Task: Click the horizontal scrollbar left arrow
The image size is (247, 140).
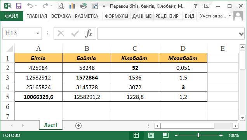Action: (x=157, y=126)
